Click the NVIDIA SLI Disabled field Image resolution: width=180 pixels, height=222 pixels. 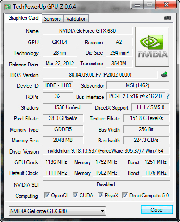[106, 184]
